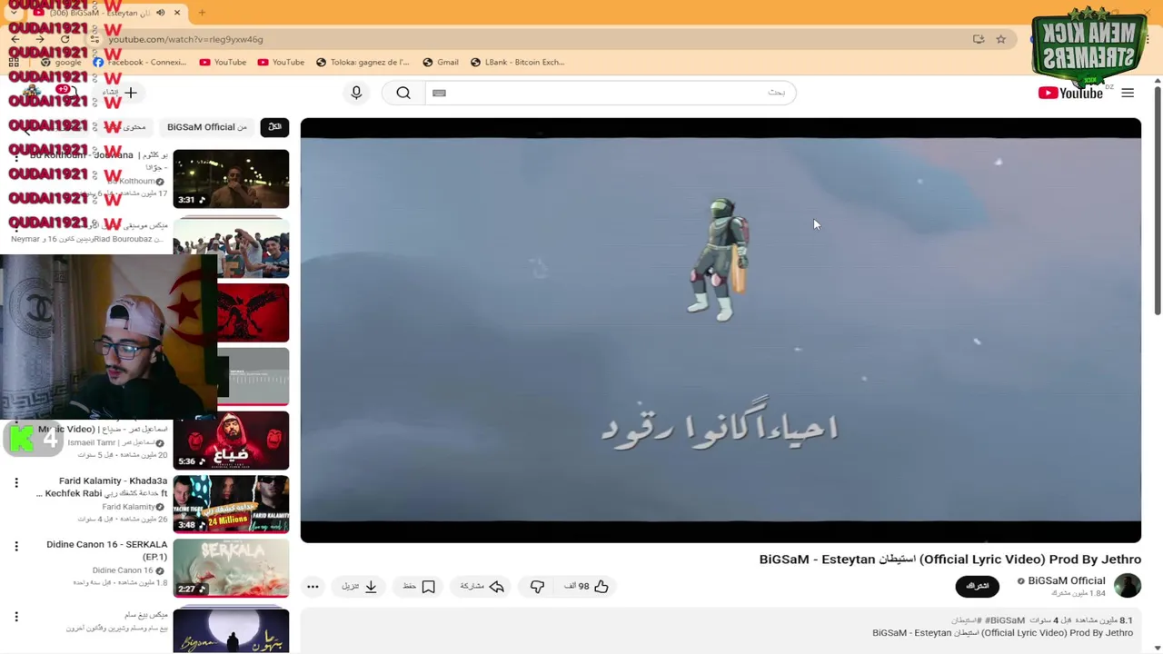1163x654 pixels.
Task: Close the BiGSaM Esteytan tab
Action: 177,13
